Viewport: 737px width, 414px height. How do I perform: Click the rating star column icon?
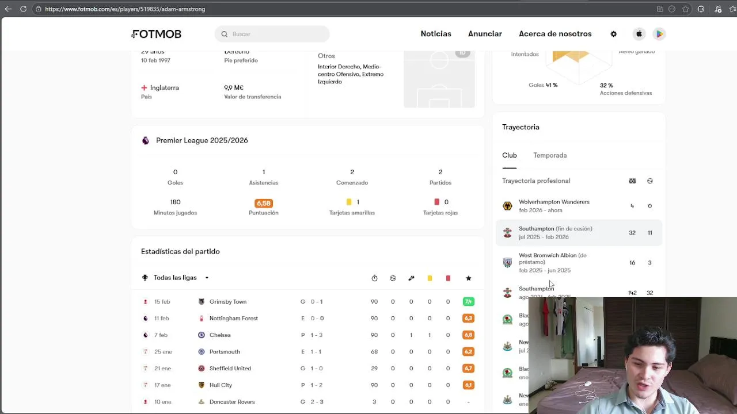click(x=469, y=278)
